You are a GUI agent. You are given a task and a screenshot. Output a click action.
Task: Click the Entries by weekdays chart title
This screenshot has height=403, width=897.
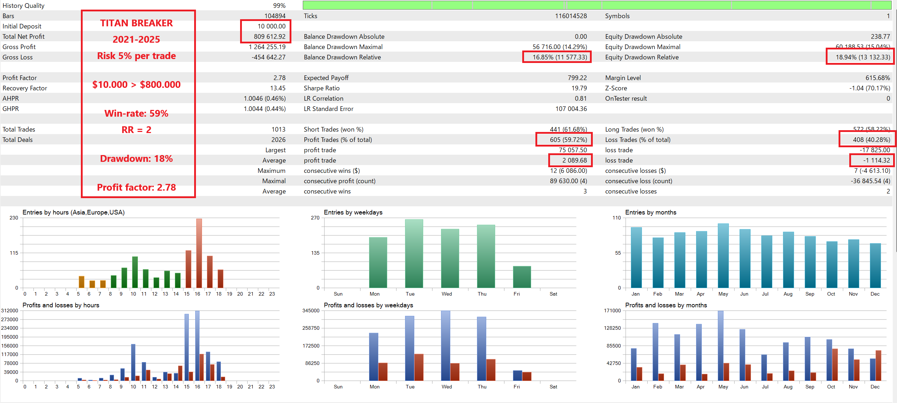353,212
